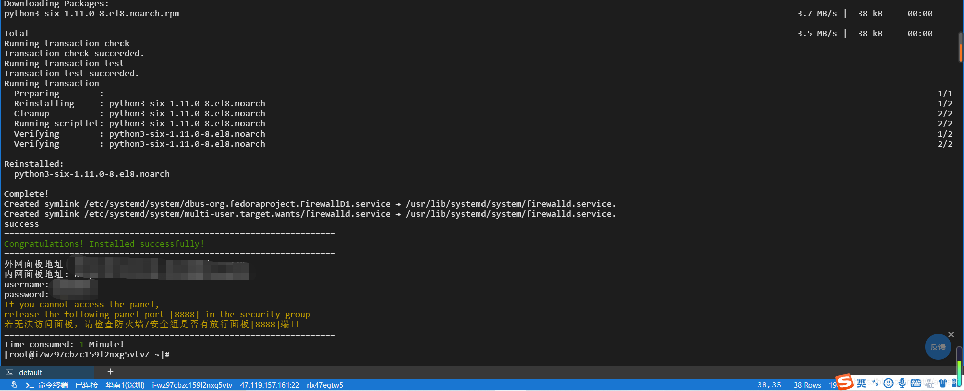
Task: Click the 若无法访问面板 Chinese warning line
Action: point(152,324)
